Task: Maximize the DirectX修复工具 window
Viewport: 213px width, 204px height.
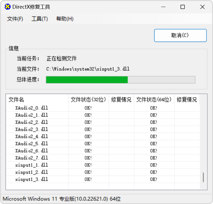Action: click(x=182, y=7)
